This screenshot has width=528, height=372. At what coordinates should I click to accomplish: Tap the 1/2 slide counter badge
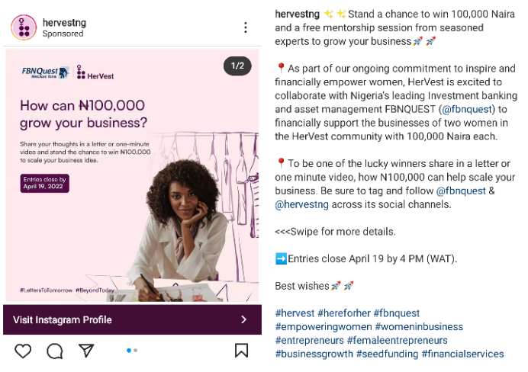pos(237,66)
